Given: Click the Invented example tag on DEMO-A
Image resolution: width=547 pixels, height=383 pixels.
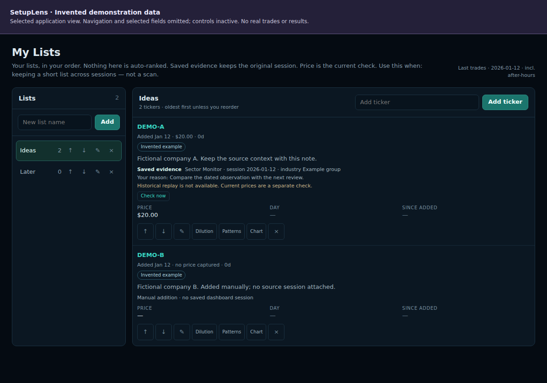Looking at the screenshot, I should [161, 147].
